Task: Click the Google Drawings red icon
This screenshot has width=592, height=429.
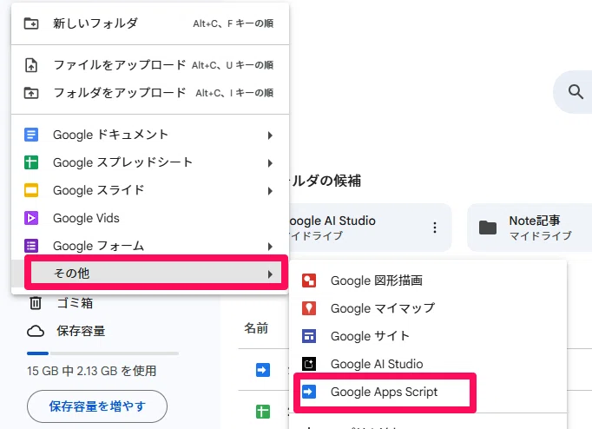Action: [x=309, y=280]
